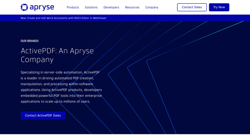Click the Contact Sales button
This screenshot has height=140, width=250.
coord(192,7)
